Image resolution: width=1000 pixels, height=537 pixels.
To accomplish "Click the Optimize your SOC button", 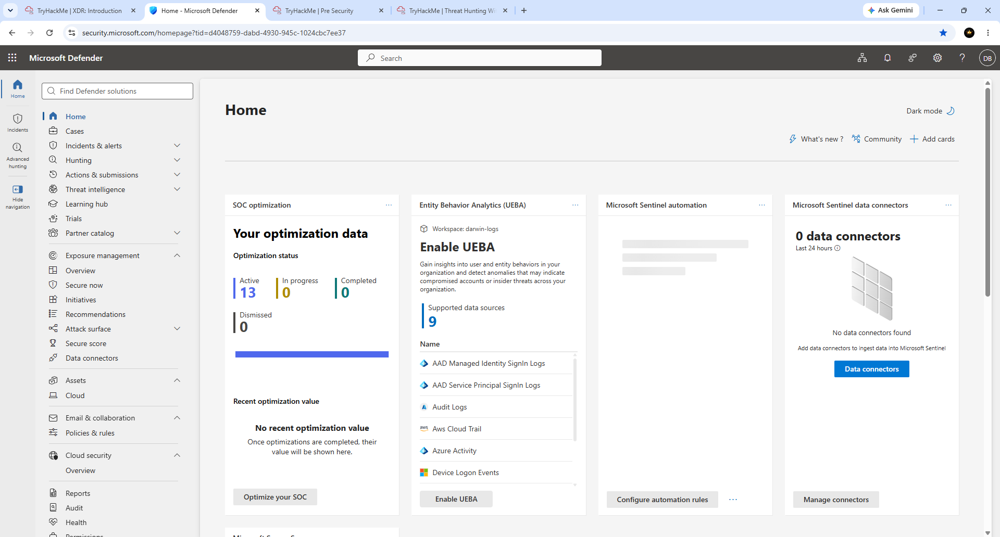I will 275,497.
